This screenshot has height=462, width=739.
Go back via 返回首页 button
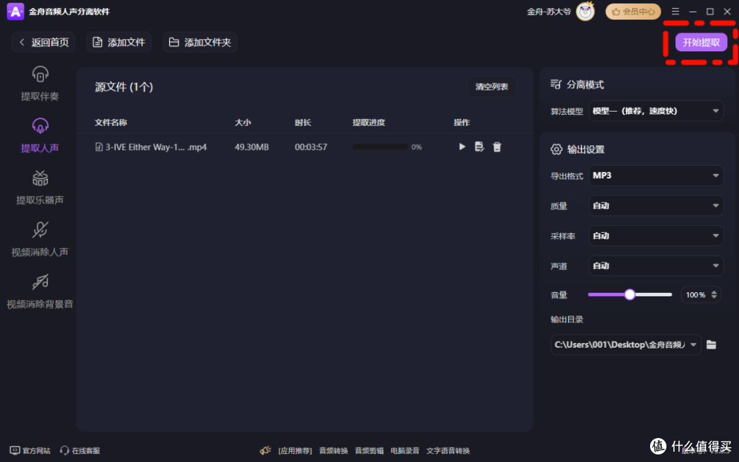(x=43, y=42)
